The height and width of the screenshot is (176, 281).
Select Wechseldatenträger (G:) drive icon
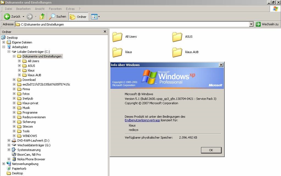(14, 145)
